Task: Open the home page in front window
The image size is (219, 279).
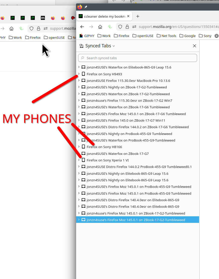Action: (x=100, y=27)
